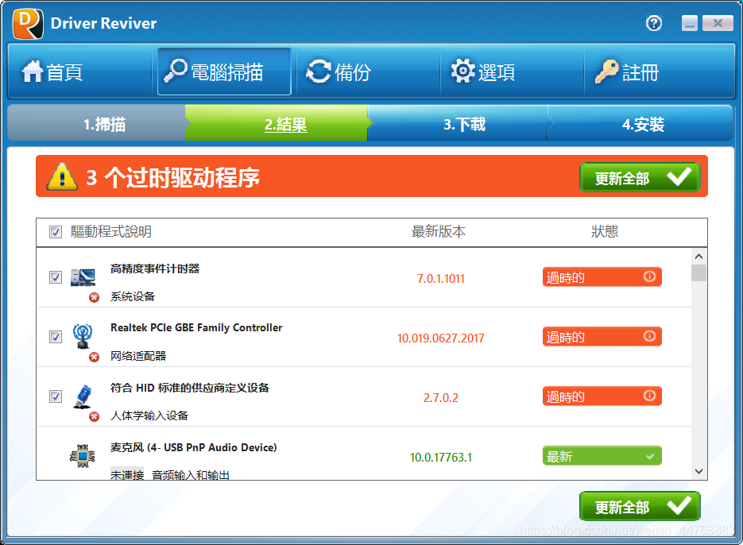Minimize the Driver Reviver window

point(690,23)
